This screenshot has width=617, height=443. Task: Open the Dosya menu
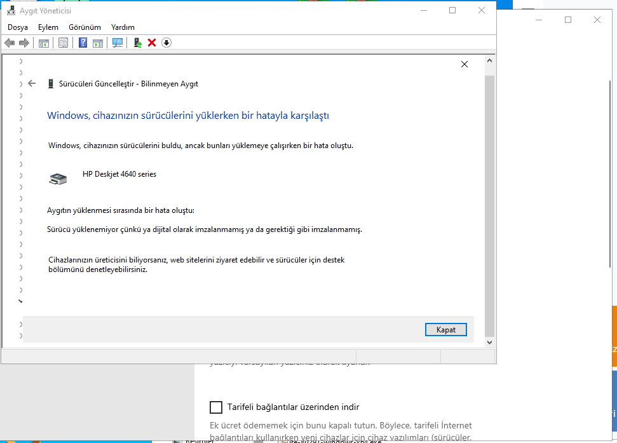(x=18, y=27)
